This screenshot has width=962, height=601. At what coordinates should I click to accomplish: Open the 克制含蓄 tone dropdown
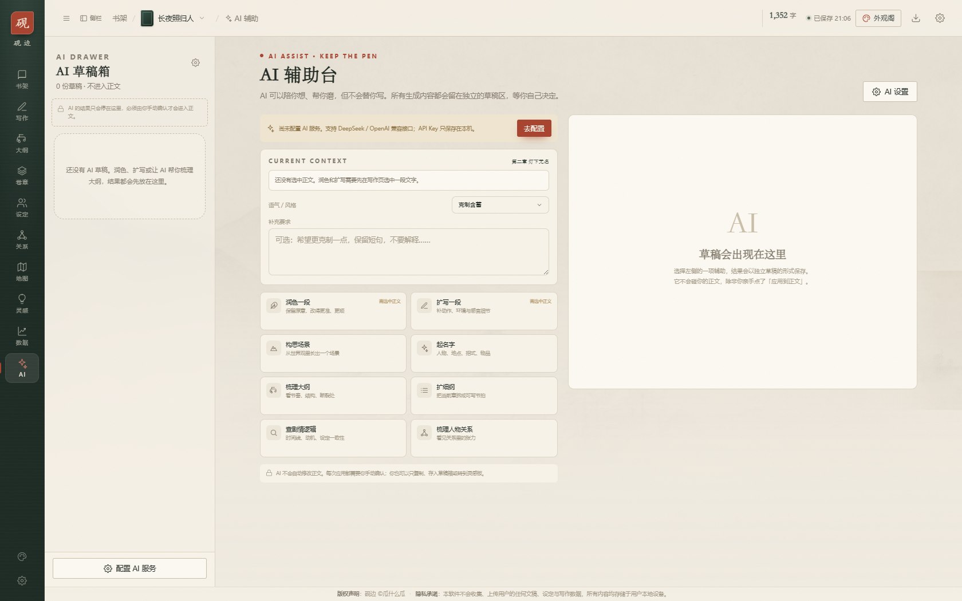click(x=500, y=205)
